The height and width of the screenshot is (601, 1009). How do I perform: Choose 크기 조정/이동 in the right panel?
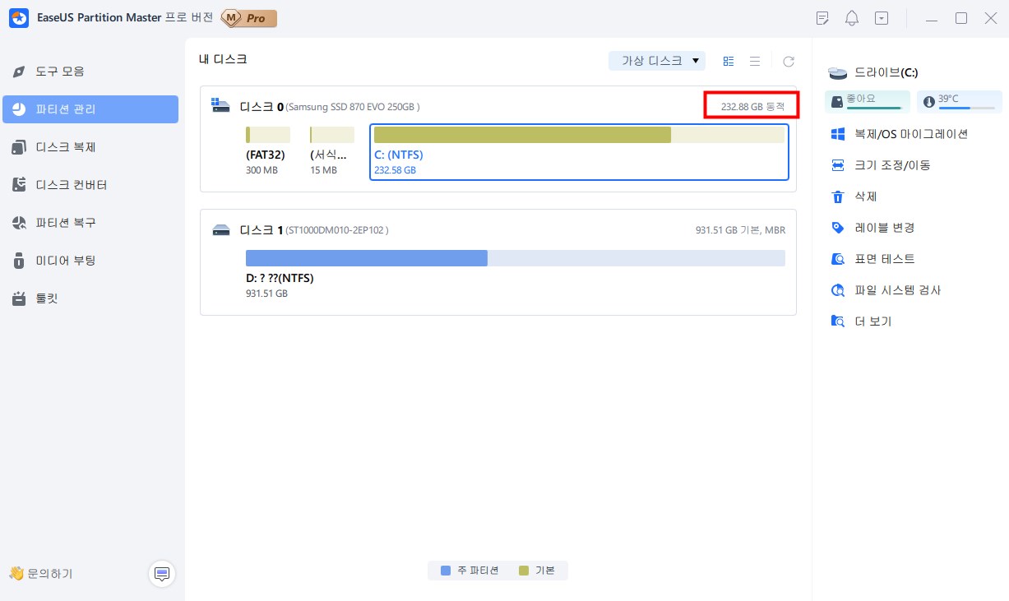pos(892,165)
